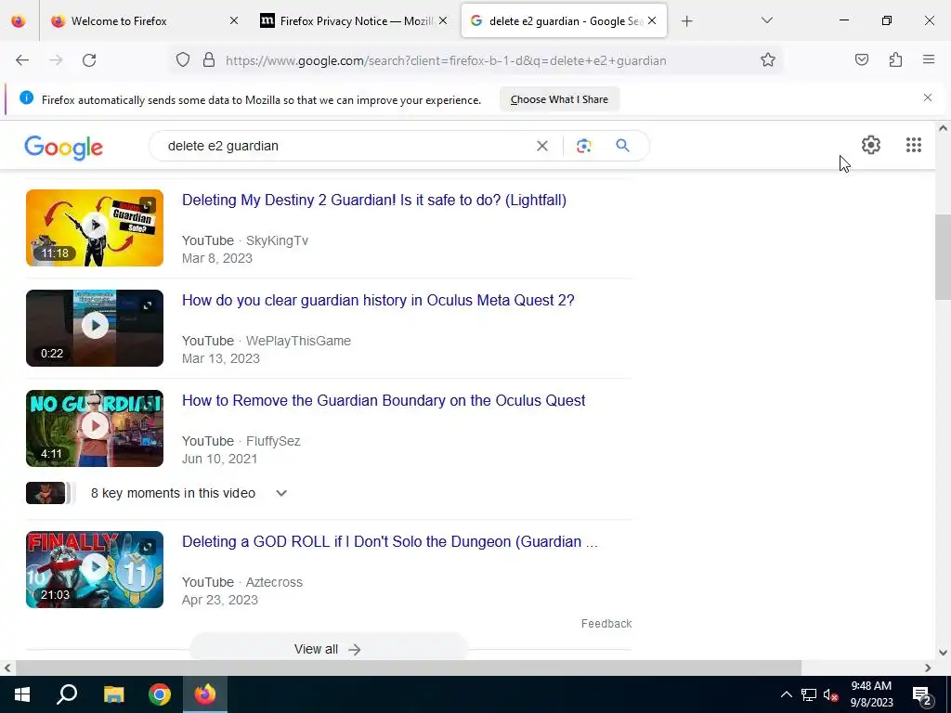
Task: Open Google quick settings gear icon
Action: click(x=871, y=145)
